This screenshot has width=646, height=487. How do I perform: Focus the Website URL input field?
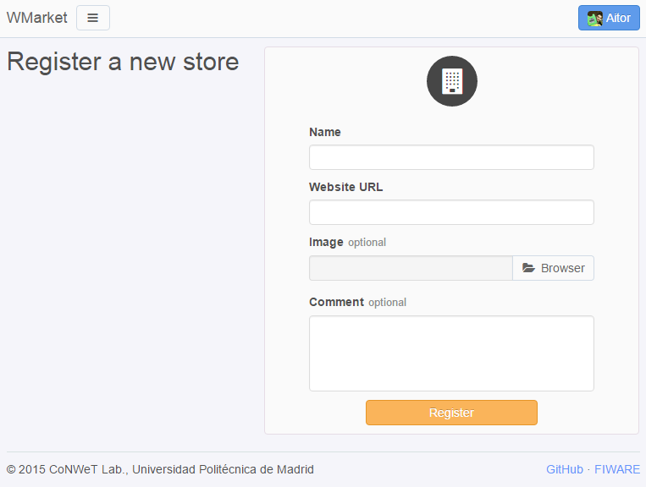pyautogui.click(x=451, y=212)
